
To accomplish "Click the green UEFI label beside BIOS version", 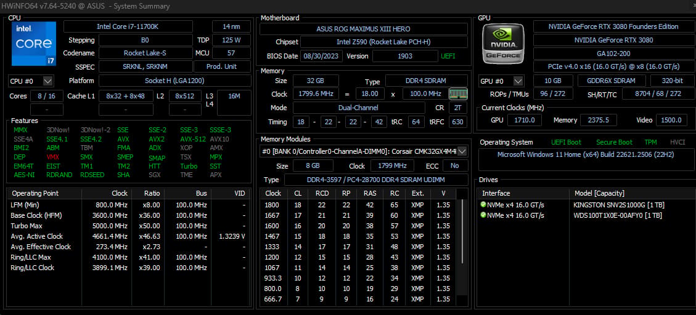I will (x=448, y=56).
